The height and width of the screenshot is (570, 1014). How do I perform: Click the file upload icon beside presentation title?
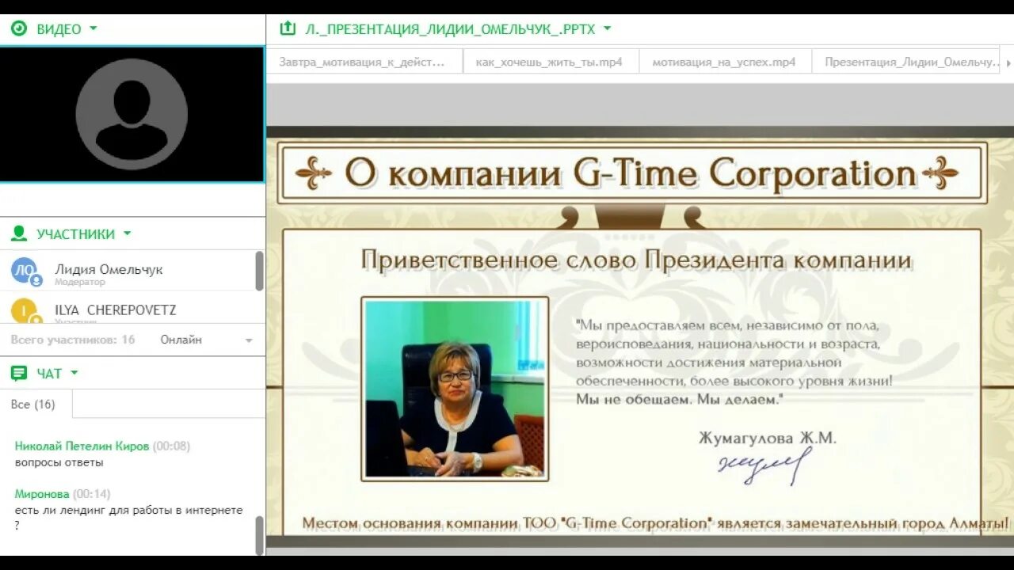click(x=288, y=29)
